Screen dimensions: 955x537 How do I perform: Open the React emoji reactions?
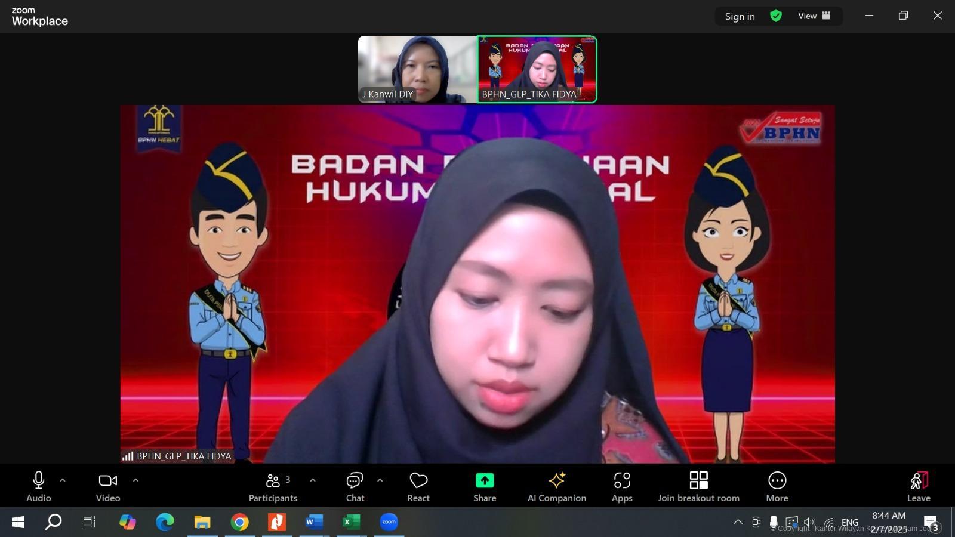pyautogui.click(x=418, y=486)
